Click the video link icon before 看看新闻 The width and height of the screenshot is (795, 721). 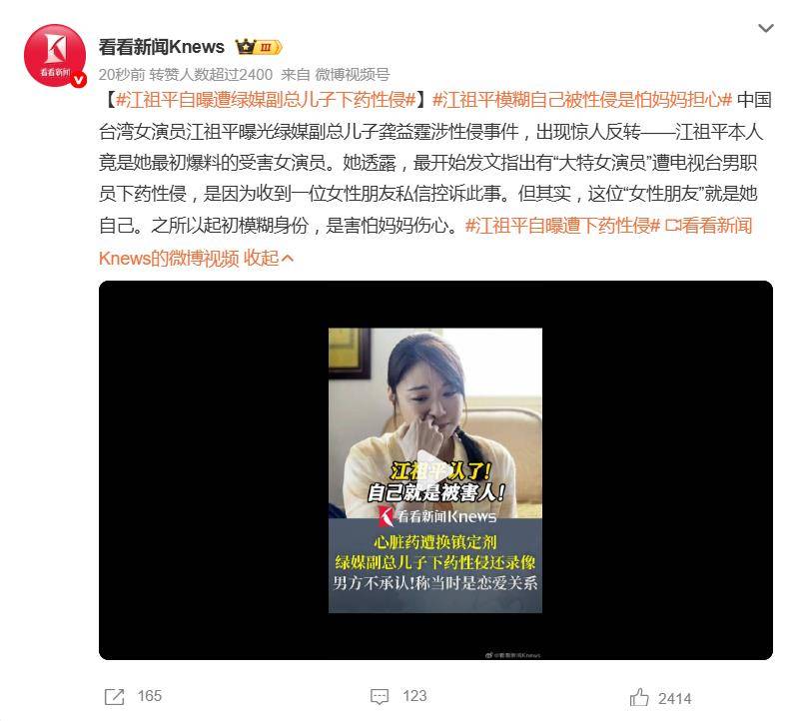pos(673,225)
